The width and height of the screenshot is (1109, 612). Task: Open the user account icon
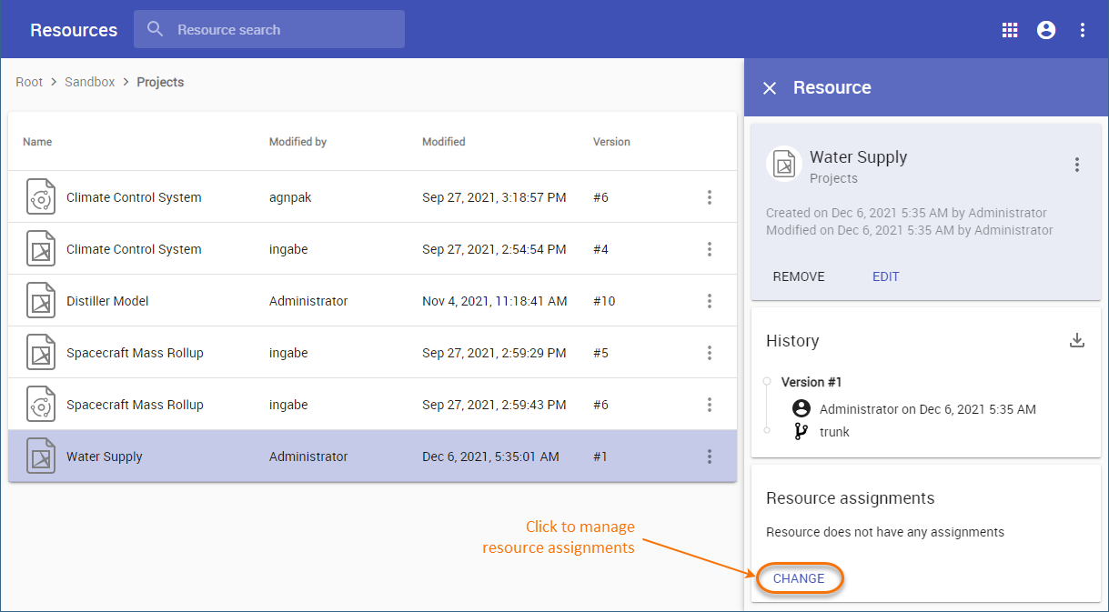click(x=1046, y=30)
